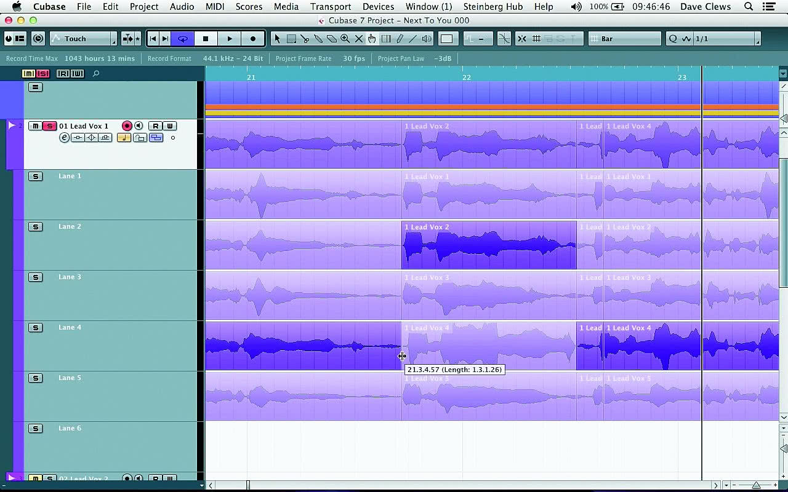Select the Line tool
The height and width of the screenshot is (492, 788).
[x=413, y=39]
